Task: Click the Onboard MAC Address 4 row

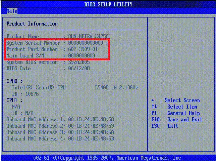Action: [60, 139]
